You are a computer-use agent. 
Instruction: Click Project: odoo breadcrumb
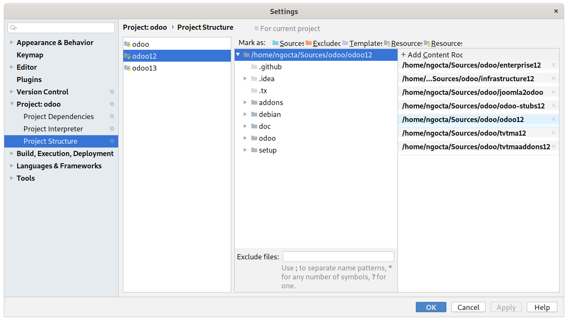tap(145, 27)
